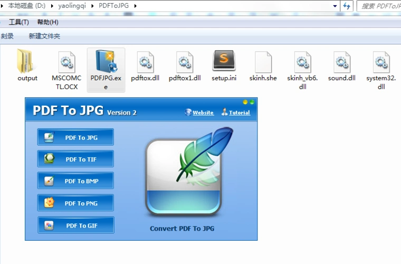Minimize PDF To JPG with yellow dot
Image resolution: width=401 pixels, height=264 pixels.
[x=245, y=102]
